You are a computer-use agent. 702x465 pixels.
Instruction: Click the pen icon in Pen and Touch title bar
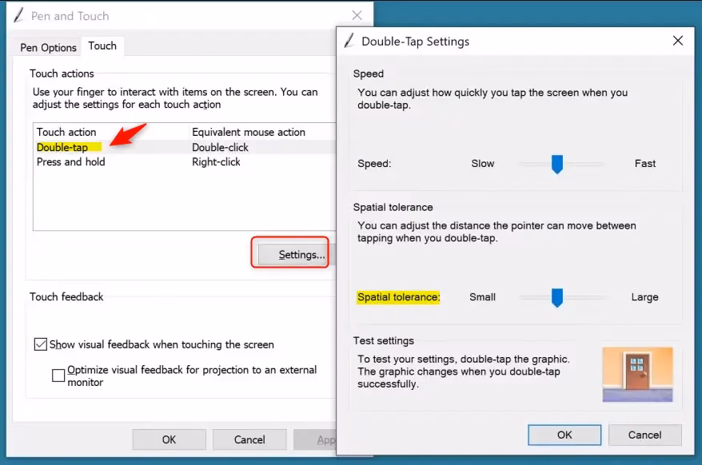point(18,15)
